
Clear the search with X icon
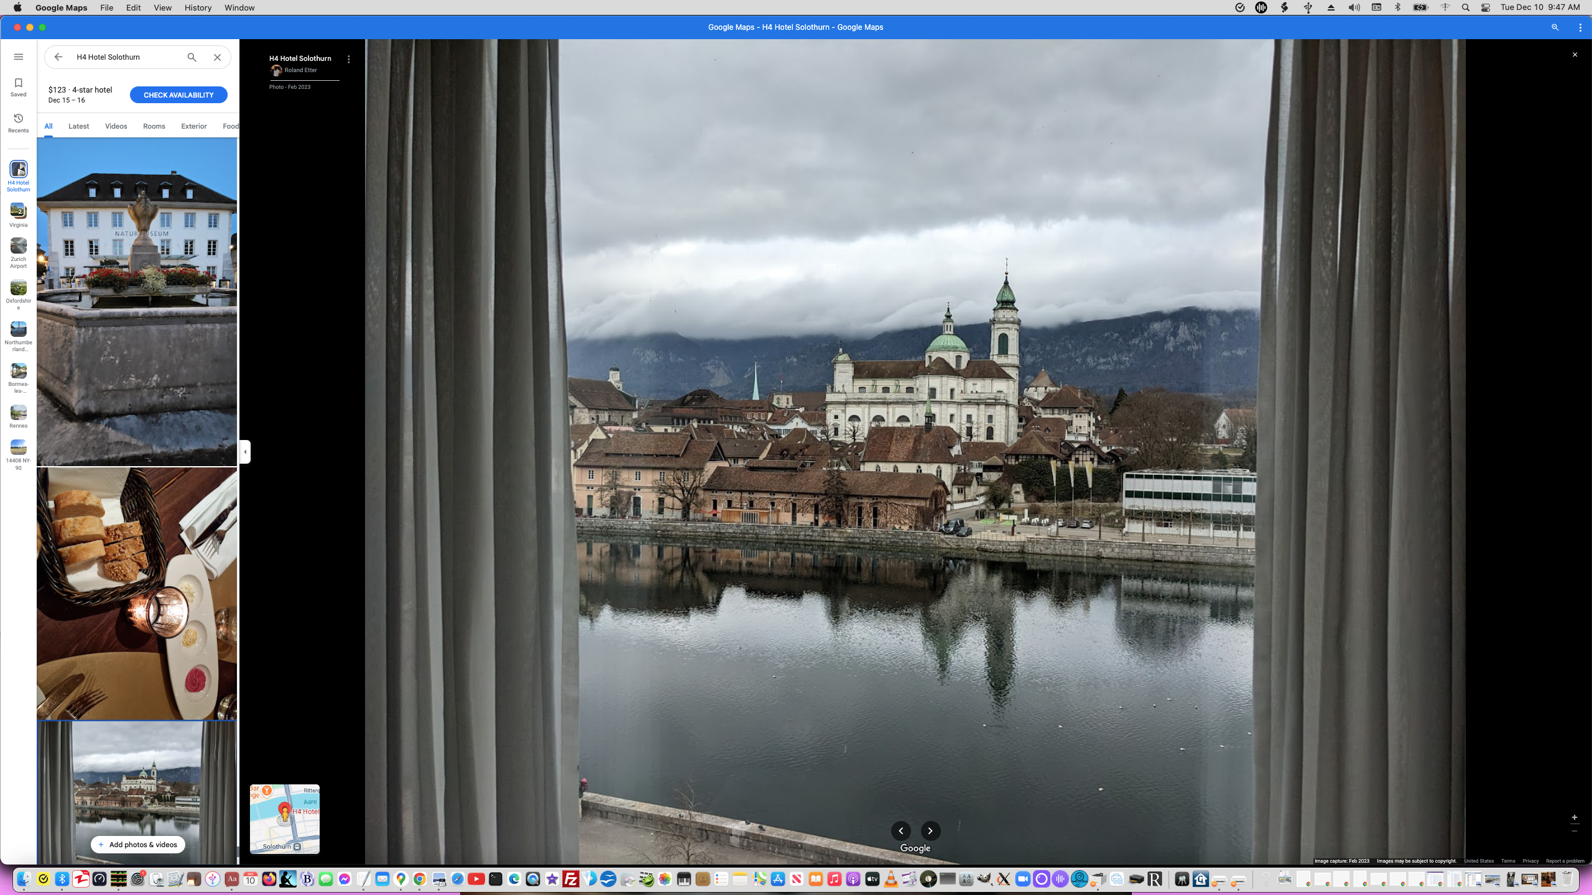coord(217,57)
